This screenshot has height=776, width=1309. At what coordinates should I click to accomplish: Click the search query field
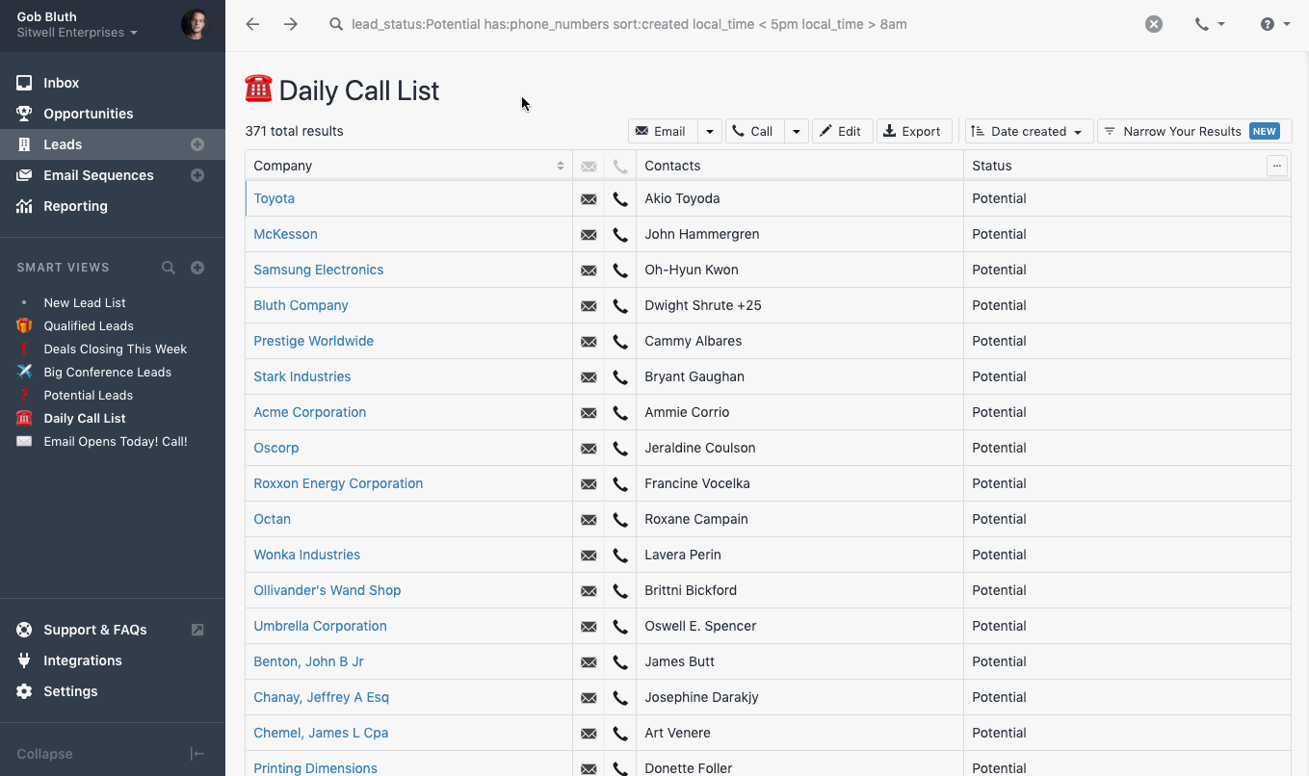coord(732,24)
